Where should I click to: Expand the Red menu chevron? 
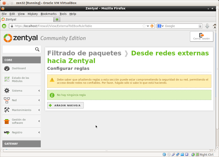click(x=39, y=100)
